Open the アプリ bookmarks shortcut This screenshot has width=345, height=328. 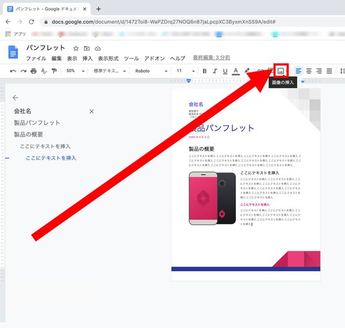click(16, 34)
